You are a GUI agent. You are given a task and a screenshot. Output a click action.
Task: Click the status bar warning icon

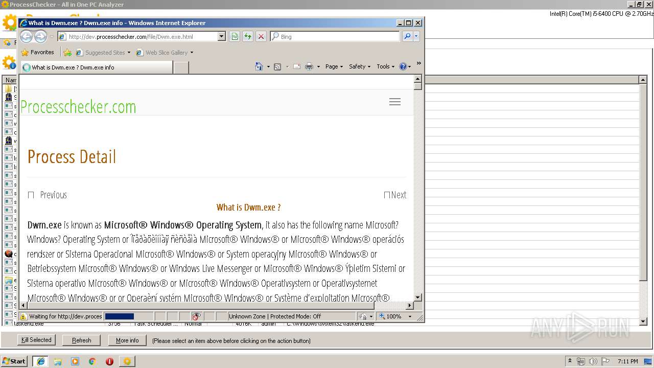coord(24,316)
